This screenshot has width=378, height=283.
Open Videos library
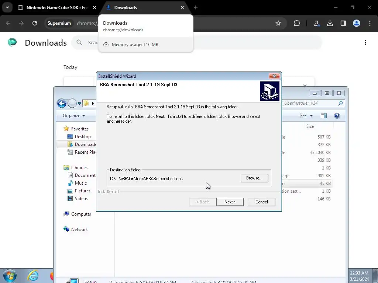click(x=81, y=199)
